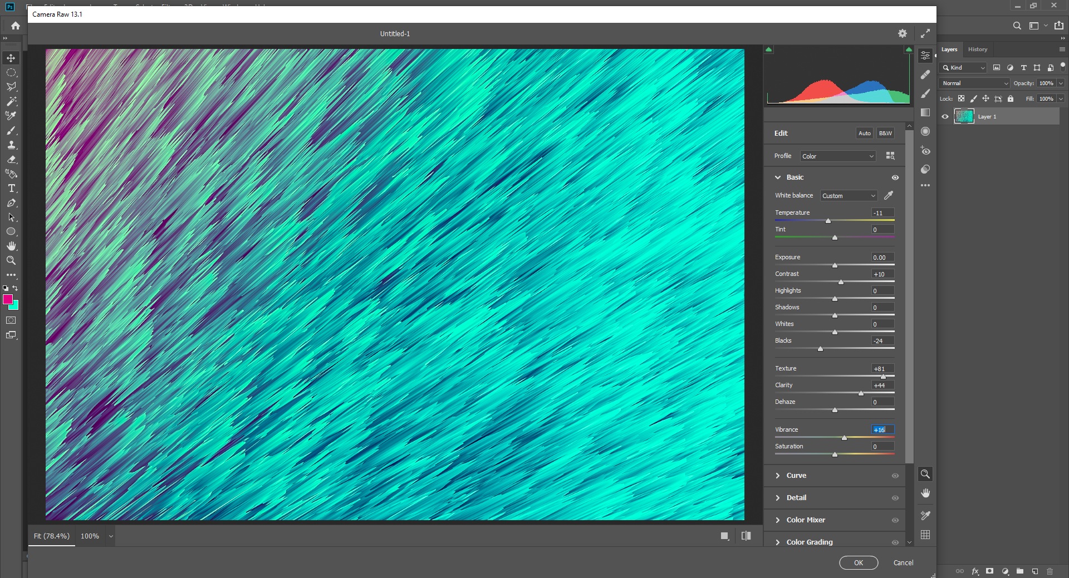
Task: Select the Horizontal Type tool
Action: coord(11,188)
